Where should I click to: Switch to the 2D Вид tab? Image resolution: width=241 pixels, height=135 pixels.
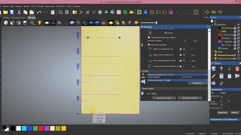pos(14,18)
